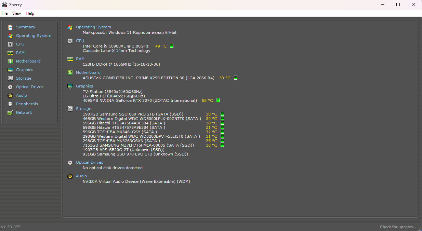Click the Optical Drives heading in main panel
The width and height of the screenshot is (422, 231).
tap(90, 162)
